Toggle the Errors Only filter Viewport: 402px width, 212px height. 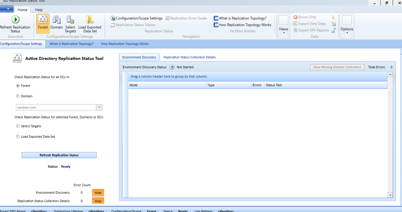pyautogui.click(x=305, y=17)
